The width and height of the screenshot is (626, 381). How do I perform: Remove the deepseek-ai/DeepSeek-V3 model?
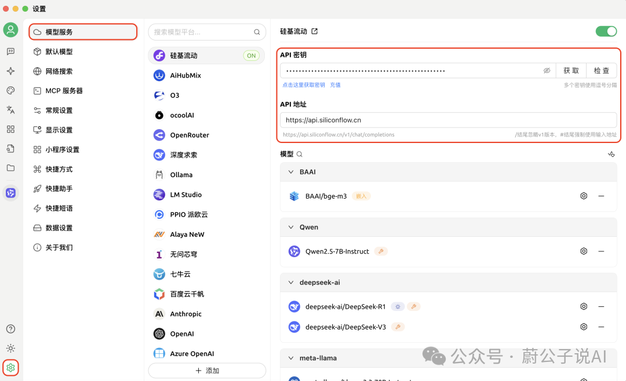pyautogui.click(x=601, y=327)
